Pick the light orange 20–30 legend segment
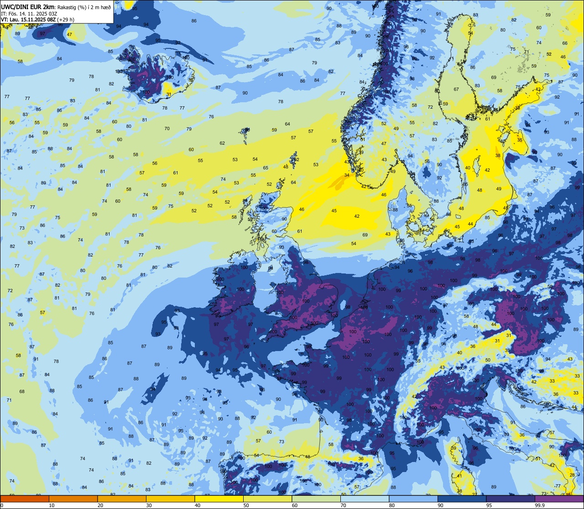This screenshot has width=584, height=509. tap(122, 499)
